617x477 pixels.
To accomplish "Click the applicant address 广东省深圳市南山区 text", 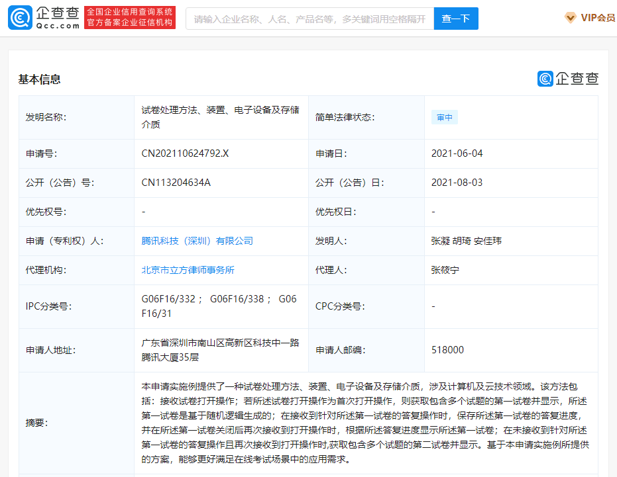I will 220,350.
